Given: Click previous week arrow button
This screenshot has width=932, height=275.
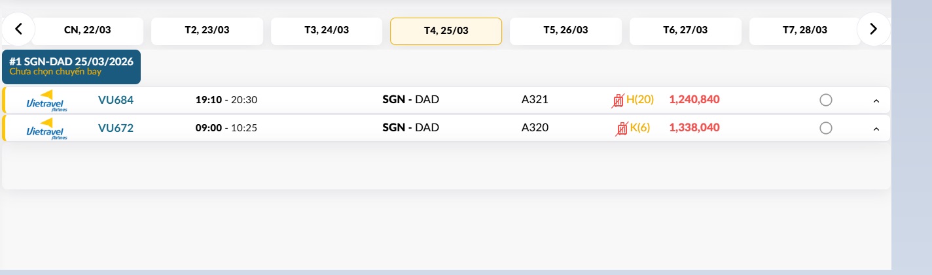Looking at the screenshot, I should click(x=19, y=29).
